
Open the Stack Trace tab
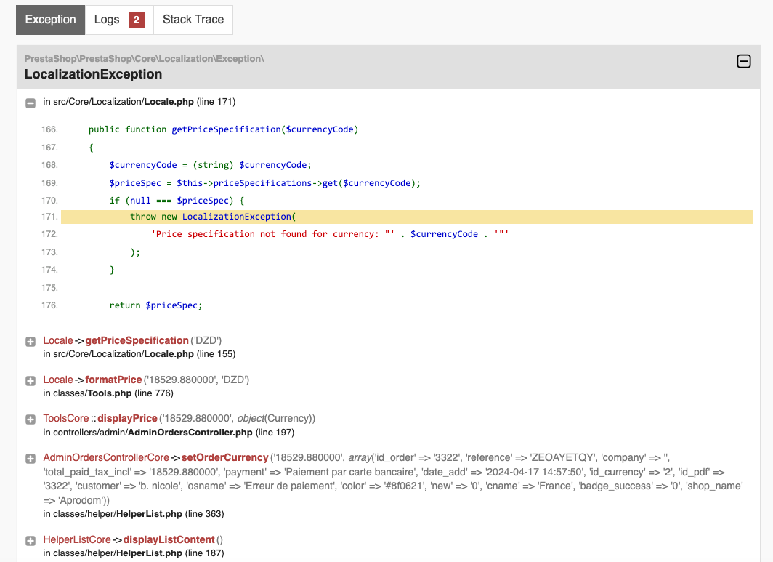coord(193,20)
